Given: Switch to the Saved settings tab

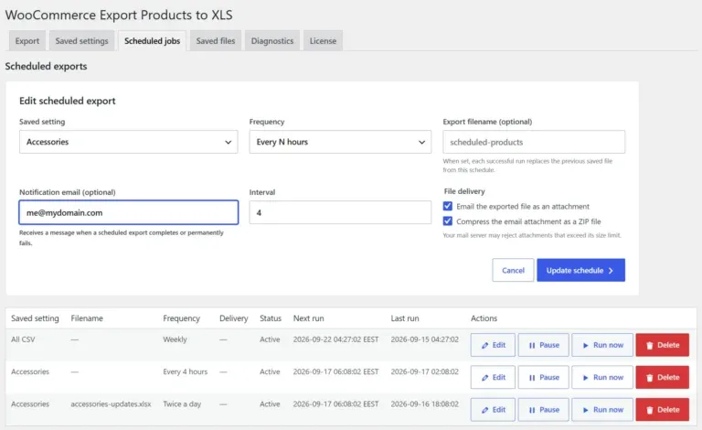Looking at the screenshot, I should pos(82,41).
